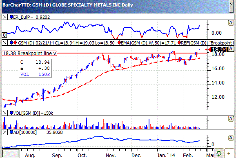Toggle auto-scale A button in ER_BullP pane

coord(231,23)
